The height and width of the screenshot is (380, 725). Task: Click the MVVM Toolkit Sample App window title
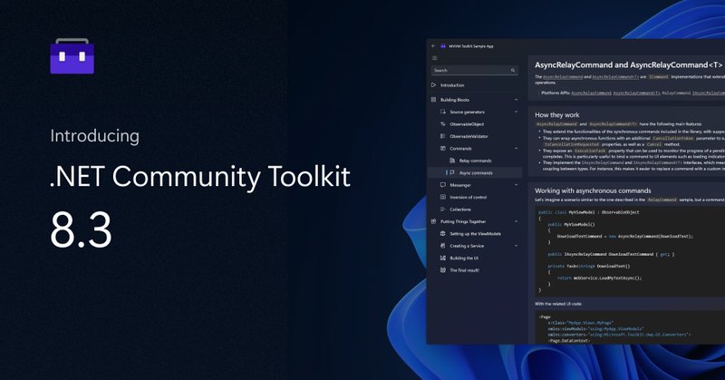click(471, 46)
